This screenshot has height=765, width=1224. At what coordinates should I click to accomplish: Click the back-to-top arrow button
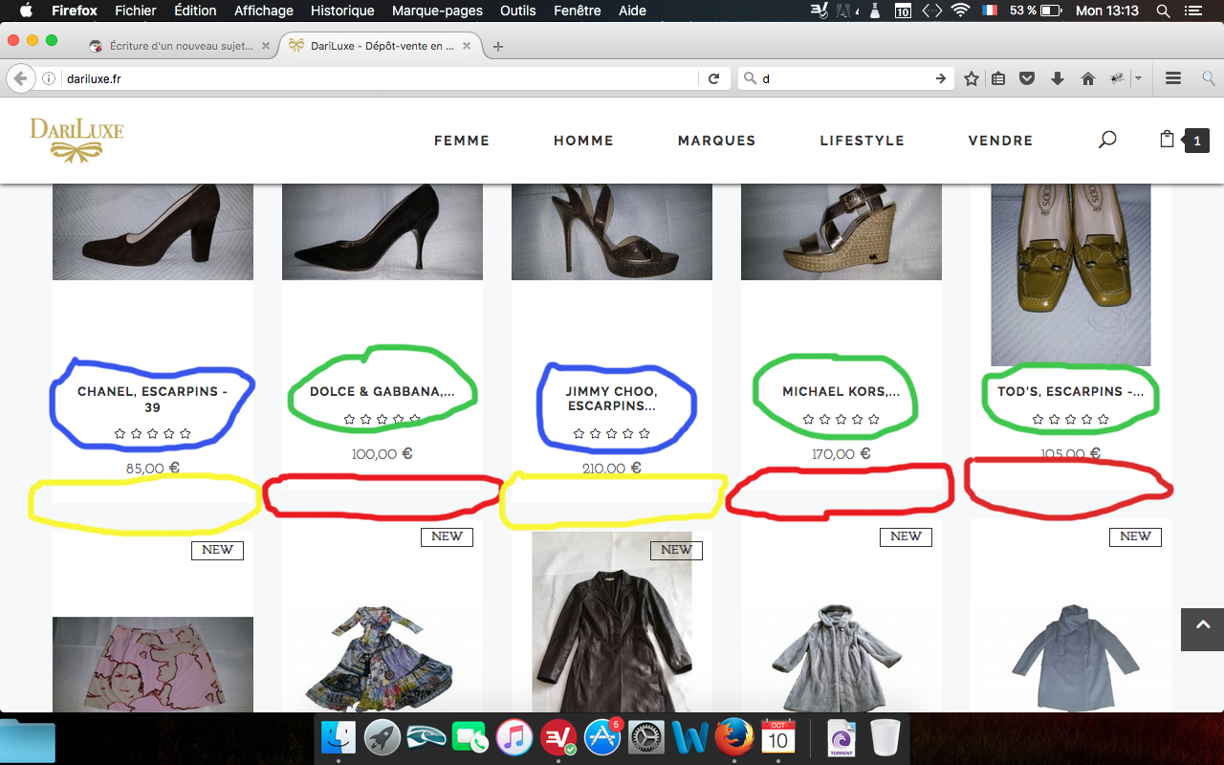tap(1202, 628)
